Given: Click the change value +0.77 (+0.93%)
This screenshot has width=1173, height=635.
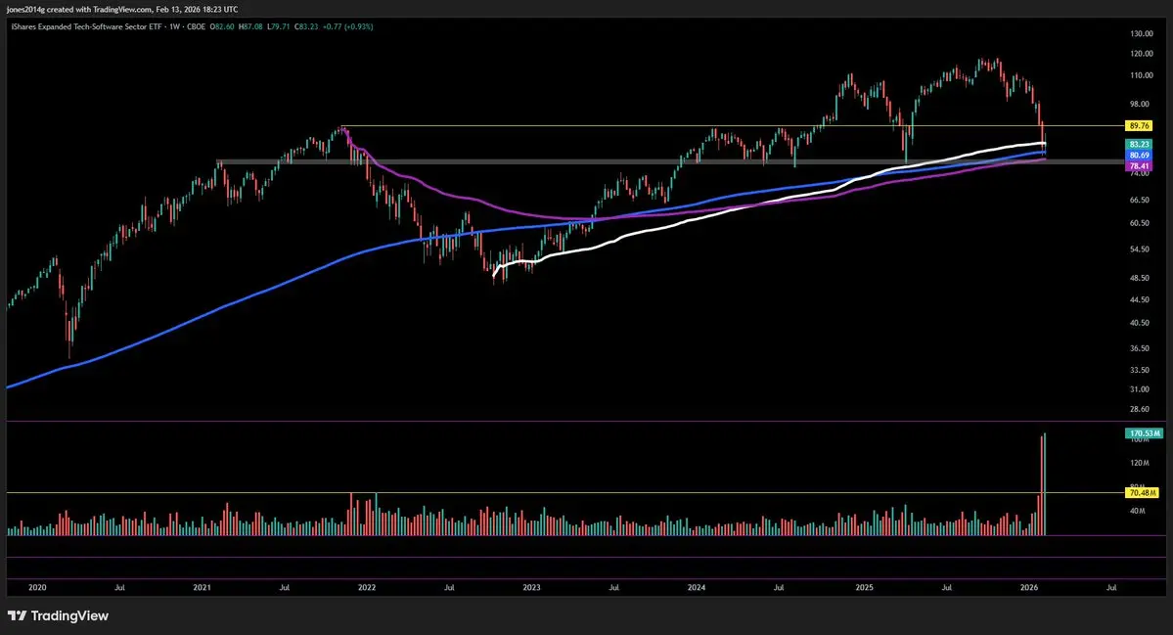Looking at the screenshot, I should tap(347, 26).
